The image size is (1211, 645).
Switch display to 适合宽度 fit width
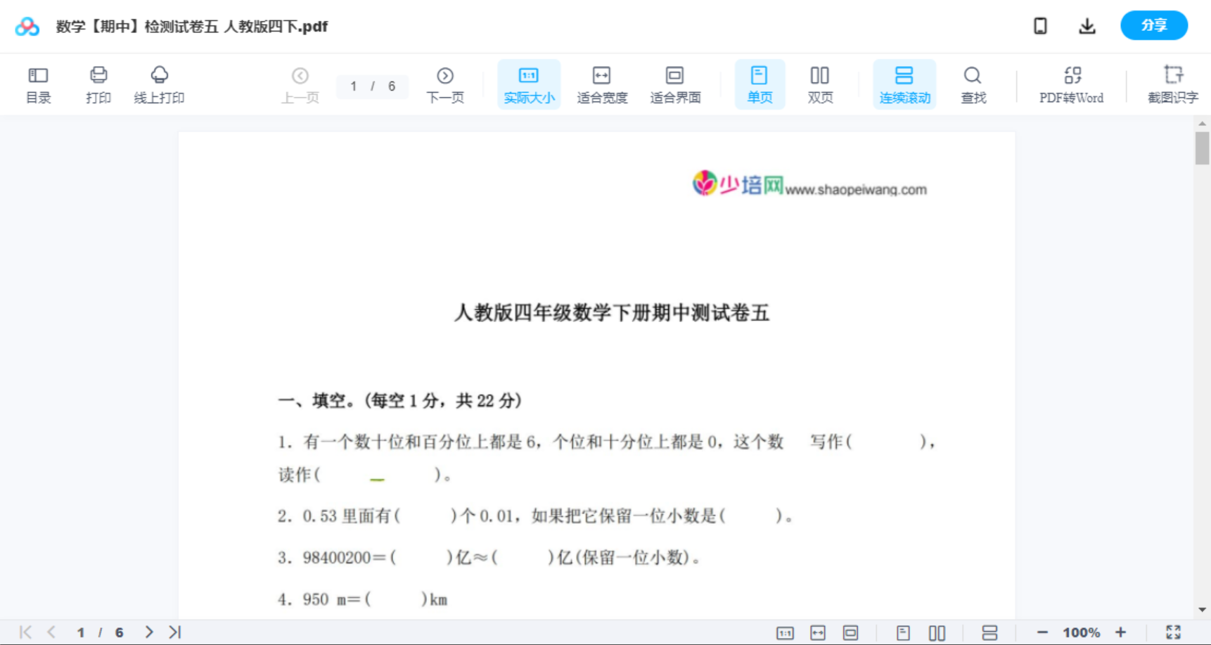(x=602, y=84)
